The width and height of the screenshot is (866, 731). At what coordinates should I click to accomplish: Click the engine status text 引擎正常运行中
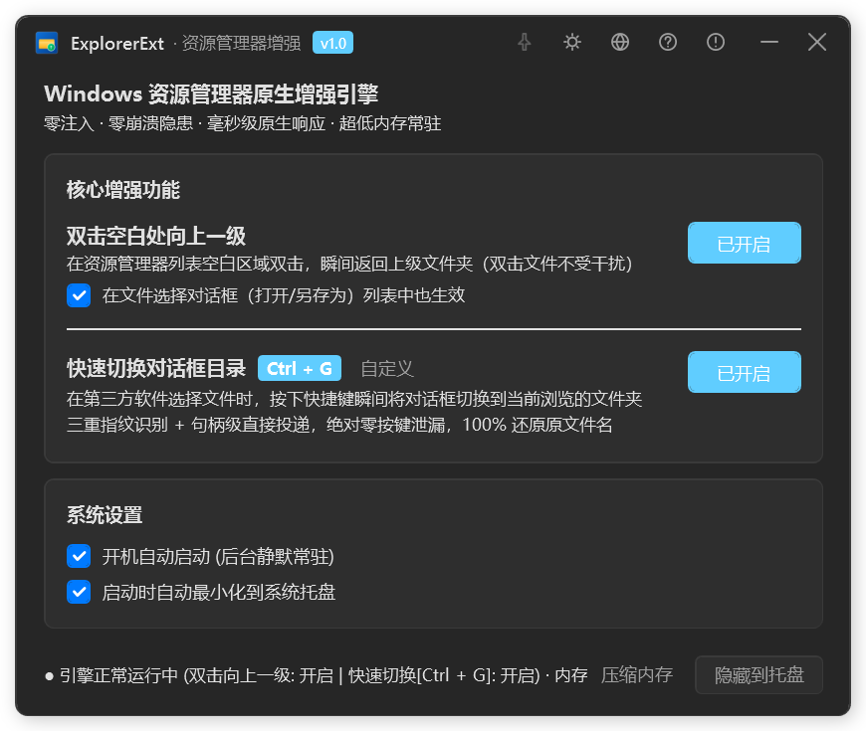point(118,675)
